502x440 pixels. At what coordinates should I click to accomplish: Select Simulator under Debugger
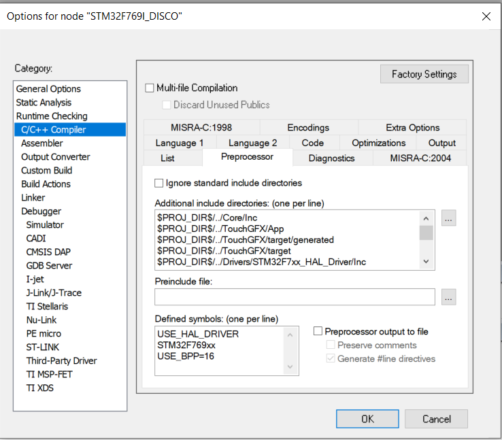coord(70,225)
